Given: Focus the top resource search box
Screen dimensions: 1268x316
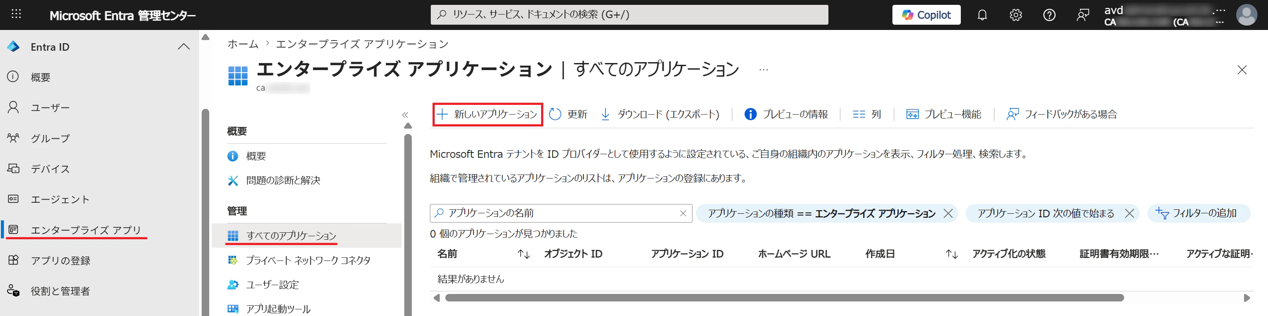Looking at the screenshot, I should pos(629,15).
